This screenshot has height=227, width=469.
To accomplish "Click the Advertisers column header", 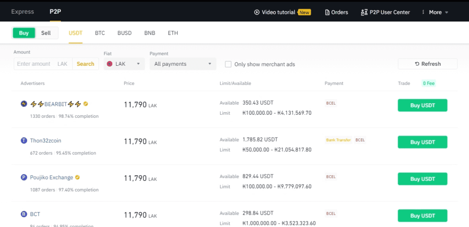I will pyautogui.click(x=33, y=83).
